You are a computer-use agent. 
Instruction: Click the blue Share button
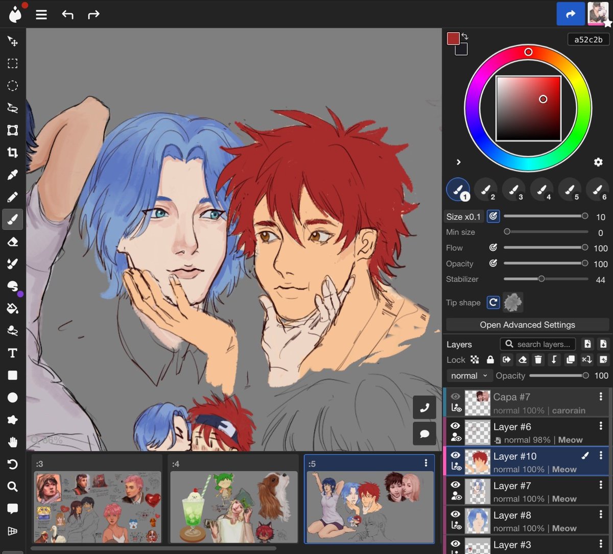(571, 14)
